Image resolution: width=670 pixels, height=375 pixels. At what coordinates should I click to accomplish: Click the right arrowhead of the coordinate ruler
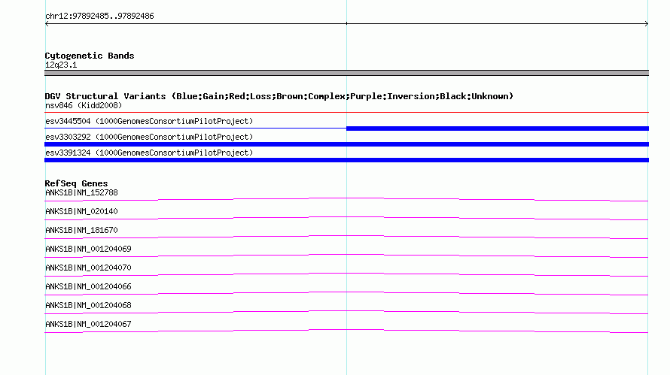(x=647, y=24)
